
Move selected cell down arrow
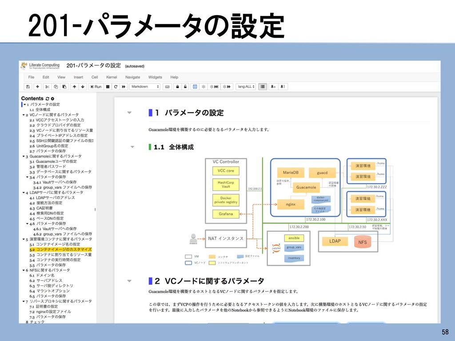(x=83, y=87)
